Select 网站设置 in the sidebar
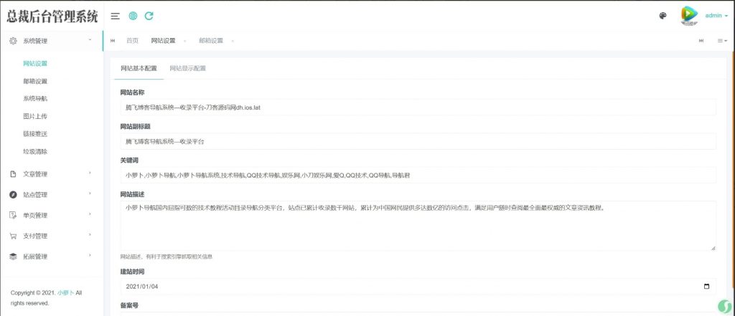 (x=35, y=63)
